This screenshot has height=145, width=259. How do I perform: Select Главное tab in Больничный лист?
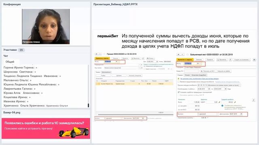(180, 75)
